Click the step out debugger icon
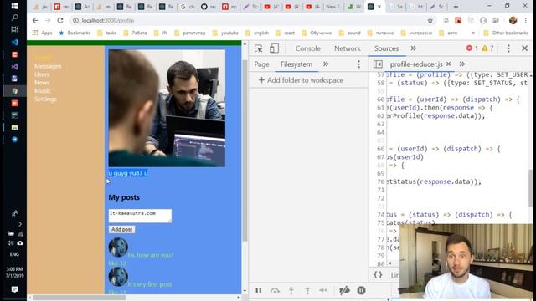The width and height of the screenshot is (536, 301). [x=307, y=290]
